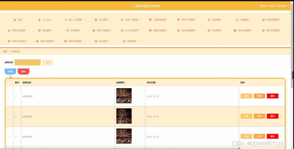Click the 政策名称7 cell text
This screenshot has height=149, width=294.
point(27,116)
